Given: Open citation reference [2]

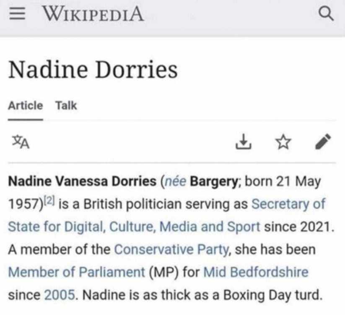Looking at the screenshot, I should click(49, 200).
